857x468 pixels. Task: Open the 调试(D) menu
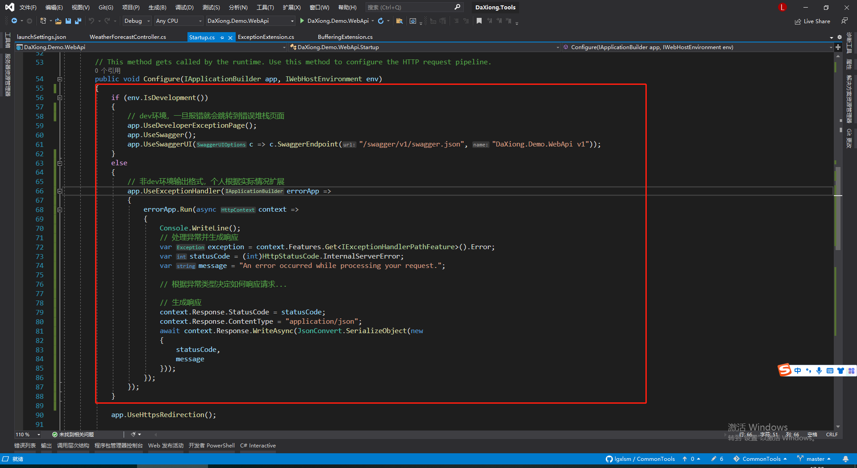(x=184, y=7)
